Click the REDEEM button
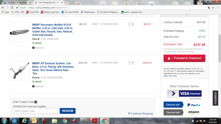The width and height of the screenshot is (221, 124). [x=68, y=111]
